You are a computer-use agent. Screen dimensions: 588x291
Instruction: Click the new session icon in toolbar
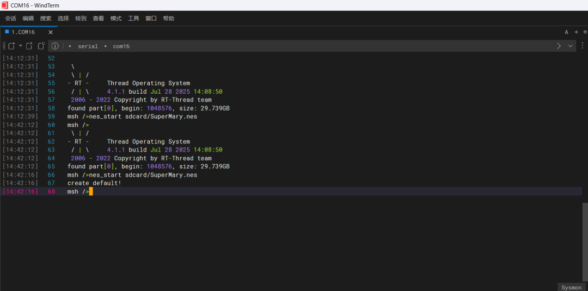click(x=11, y=46)
